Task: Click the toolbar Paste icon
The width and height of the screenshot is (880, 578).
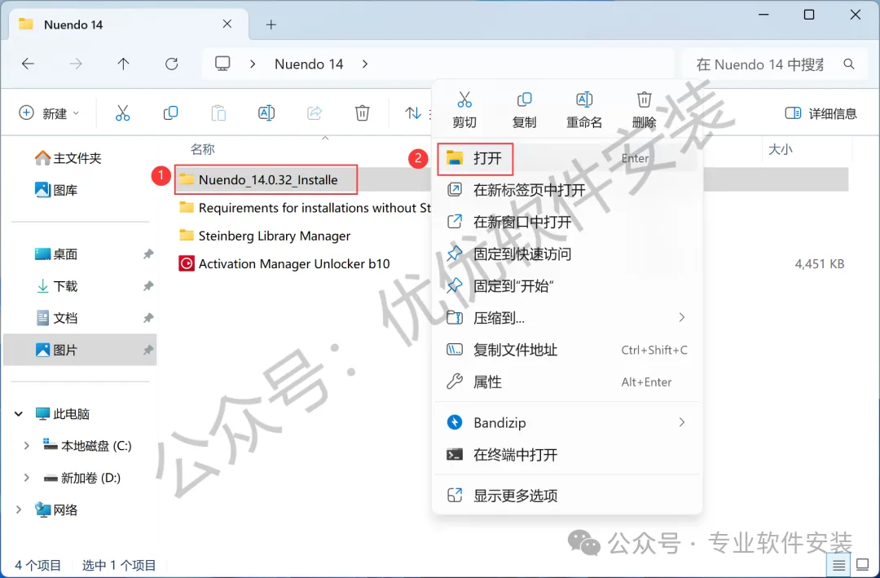Action: (218, 113)
